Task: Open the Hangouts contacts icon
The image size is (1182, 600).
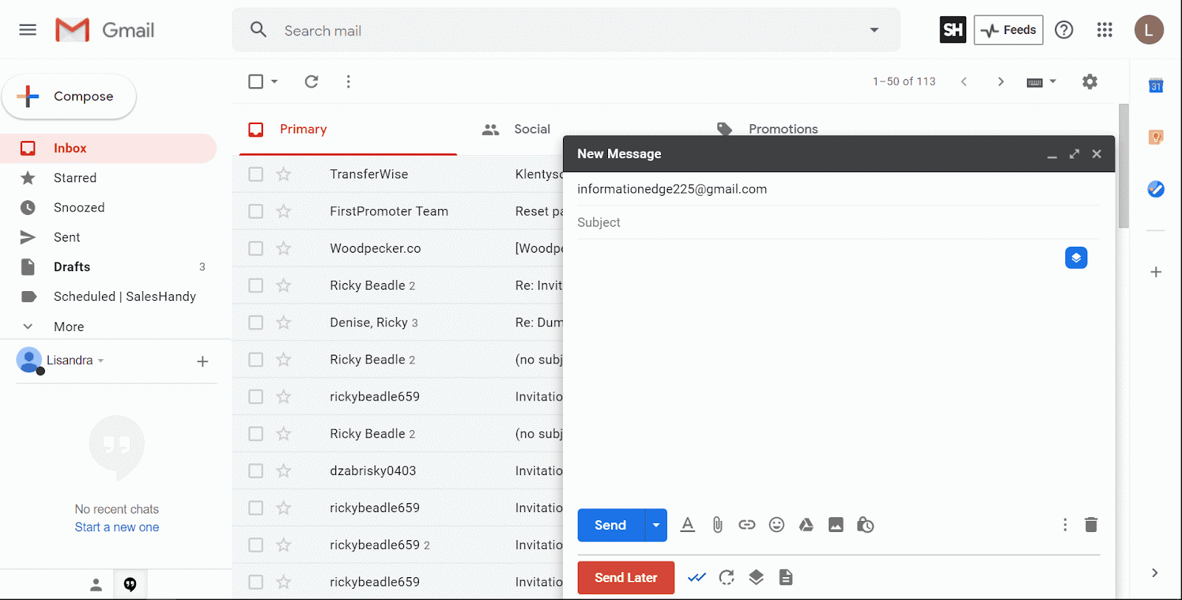Action: pos(96,585)
